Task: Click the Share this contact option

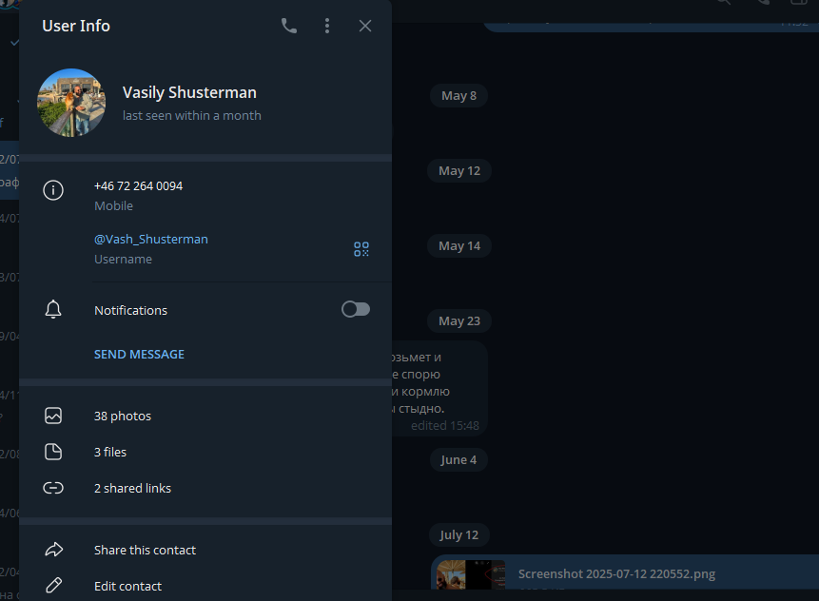Action: coord(145,550)
